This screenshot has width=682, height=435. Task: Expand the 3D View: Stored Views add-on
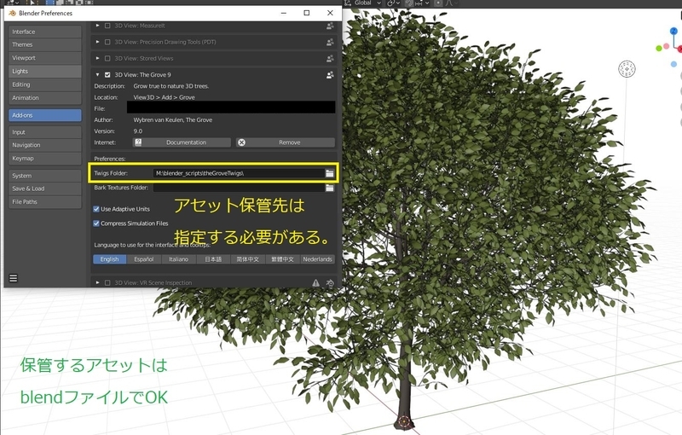[97, 58]
